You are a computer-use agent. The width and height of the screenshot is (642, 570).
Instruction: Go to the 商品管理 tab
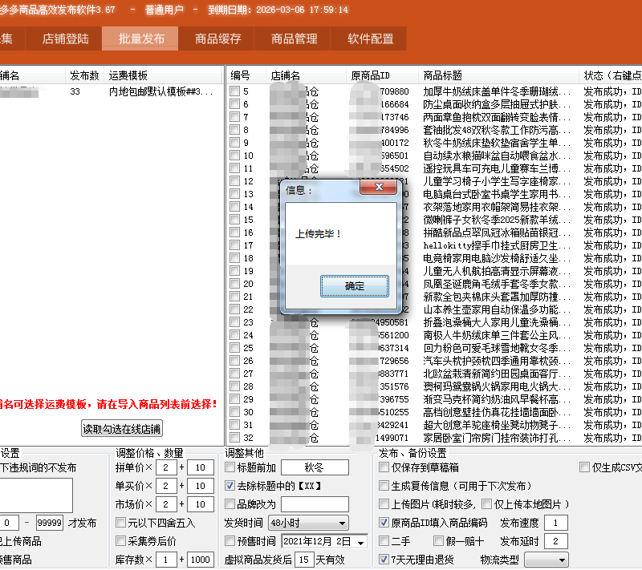[295, 38]
